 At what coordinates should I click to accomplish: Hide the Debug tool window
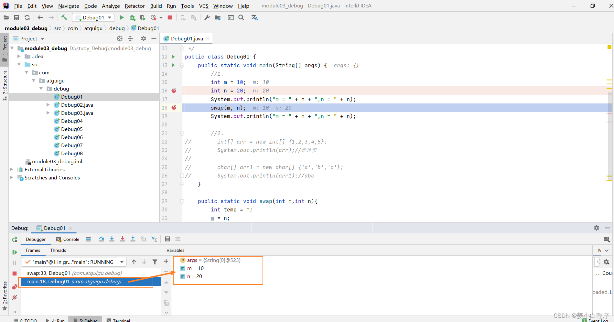tap(607, 228)
